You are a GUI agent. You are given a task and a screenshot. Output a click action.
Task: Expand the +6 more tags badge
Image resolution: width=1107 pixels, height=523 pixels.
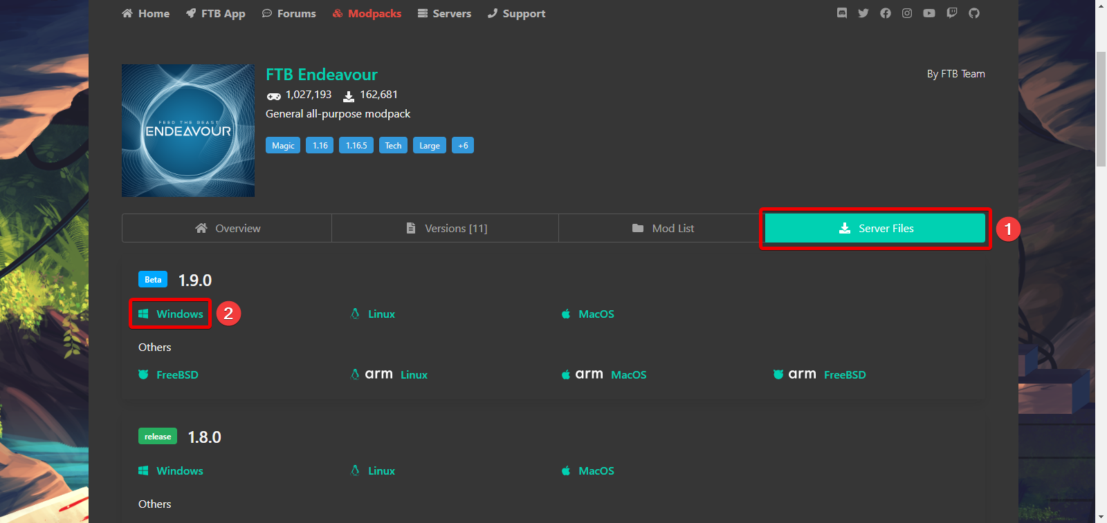point(463,145)
